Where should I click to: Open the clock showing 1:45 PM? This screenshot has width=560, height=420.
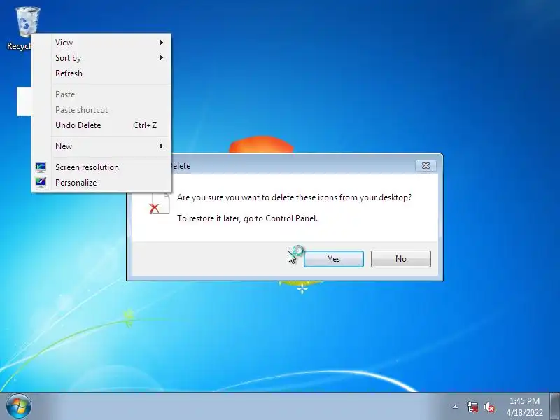[x=524, y=400]
